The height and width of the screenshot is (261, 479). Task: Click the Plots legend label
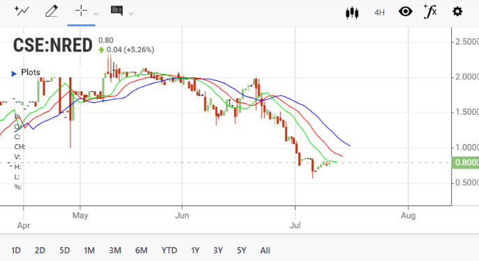click(x=31, y=72)
